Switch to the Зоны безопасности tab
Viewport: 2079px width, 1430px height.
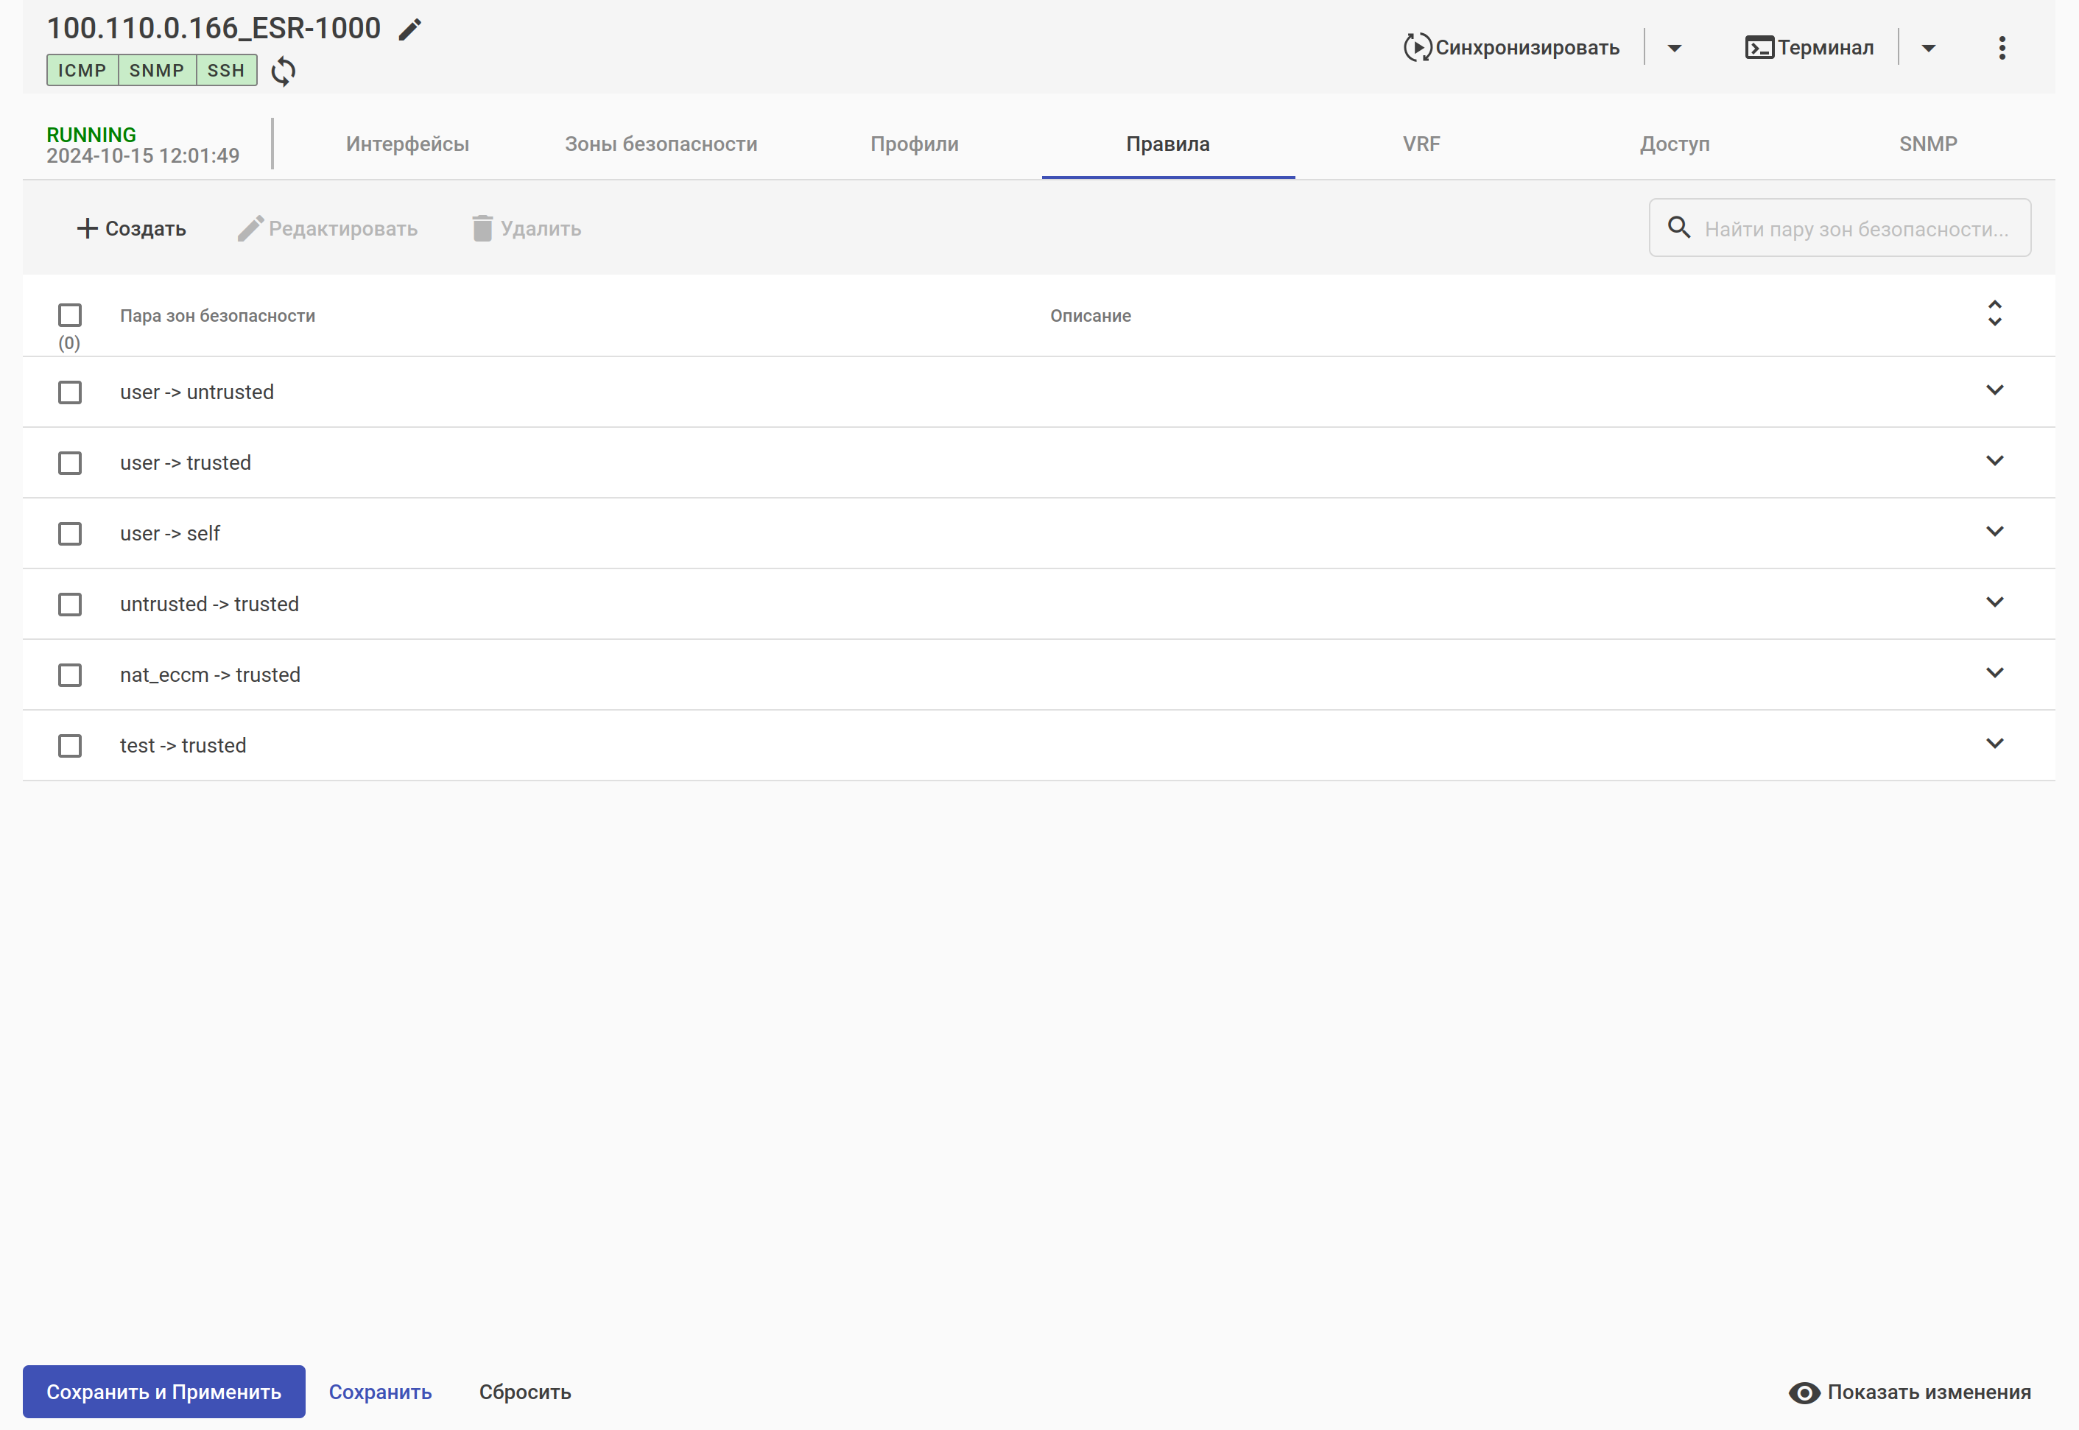coord(661,144)
